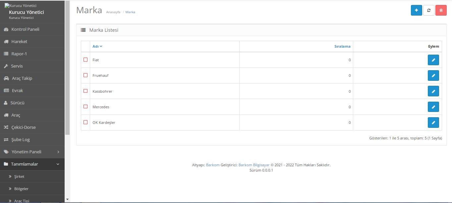
Task: Click the Fiat name cell
Action: pos(164,60)
